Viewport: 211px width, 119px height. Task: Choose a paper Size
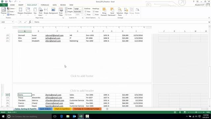[x=35, y=12]
